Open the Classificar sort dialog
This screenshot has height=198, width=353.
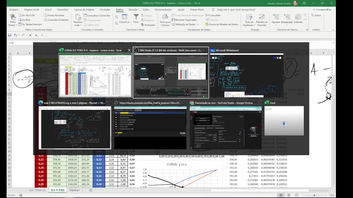tap(124, 19)
